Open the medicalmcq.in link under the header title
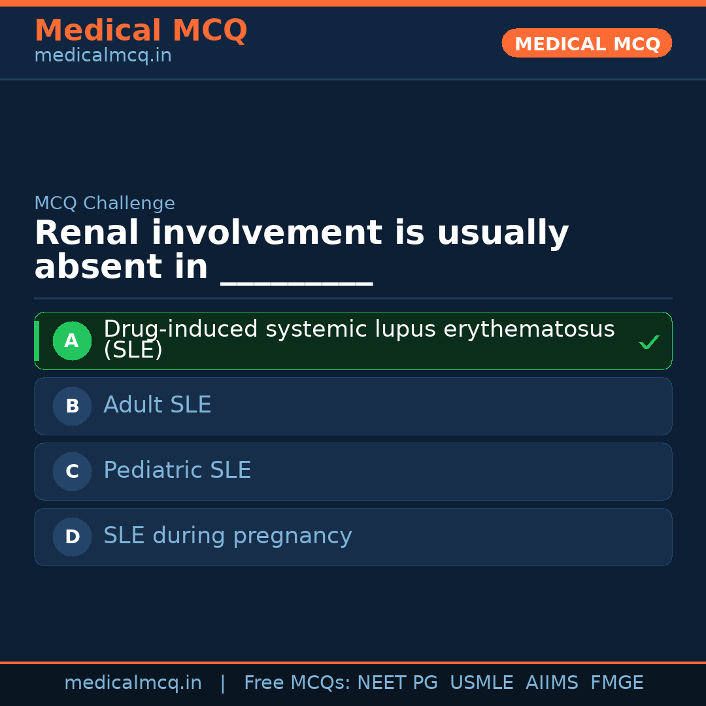This screenshot has width=706, height=706. point(103,56)
